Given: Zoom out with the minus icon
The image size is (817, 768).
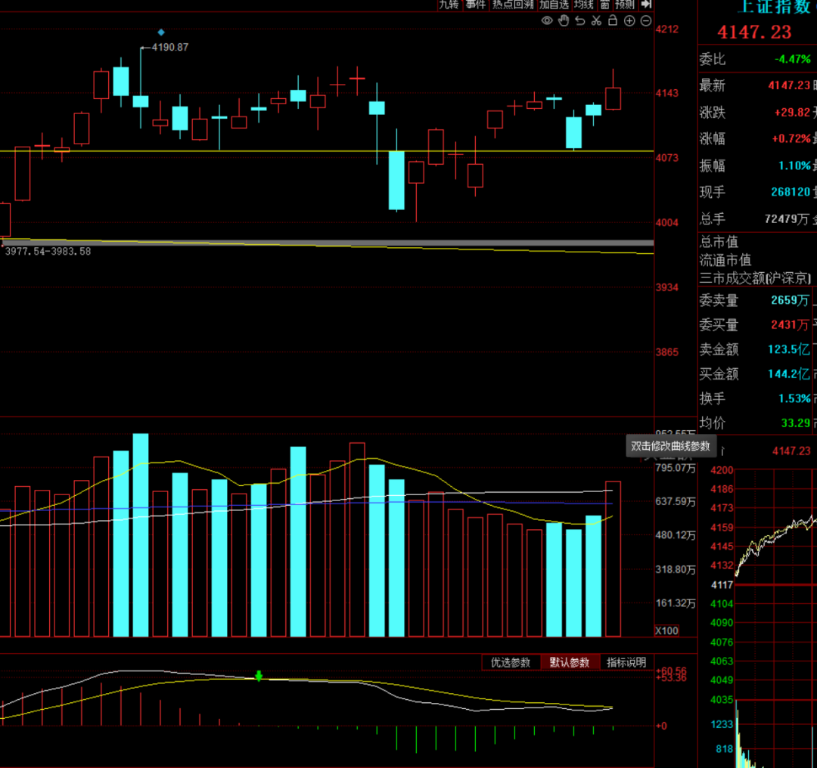Looking at the screenshot, I should click(645, 21).
